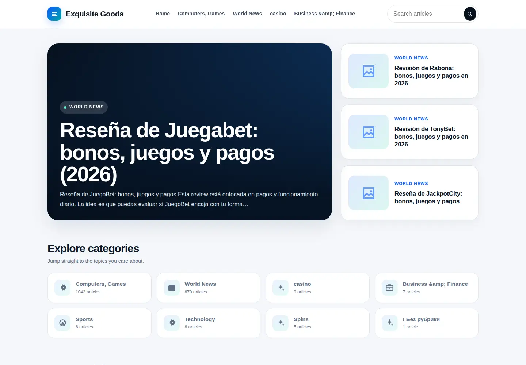Click the '9 articles' count text
This screenshot has width=526, height=365.
pyautogui.click(x=302, y=292)
